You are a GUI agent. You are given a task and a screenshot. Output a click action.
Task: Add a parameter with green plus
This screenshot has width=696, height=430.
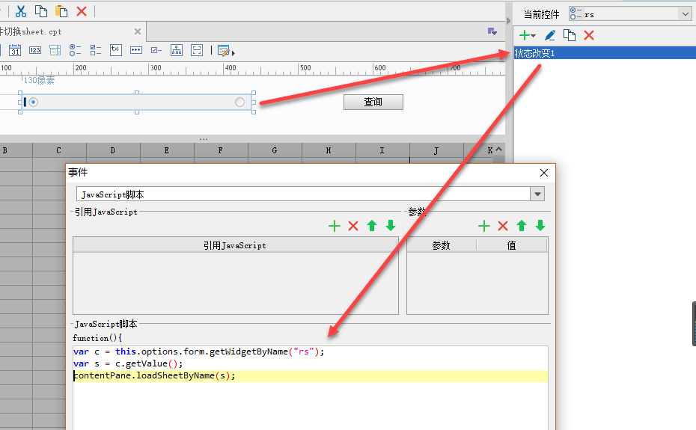(x=483, y=226)
